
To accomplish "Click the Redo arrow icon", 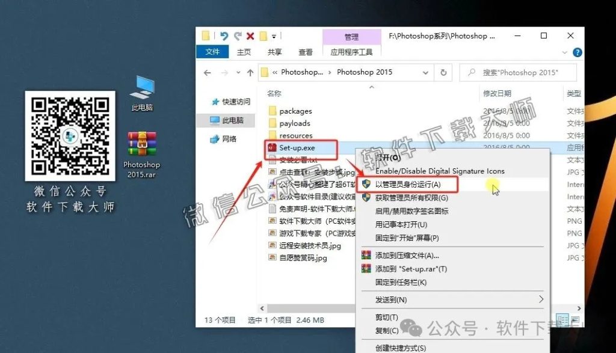I will (x=238, y=35).
